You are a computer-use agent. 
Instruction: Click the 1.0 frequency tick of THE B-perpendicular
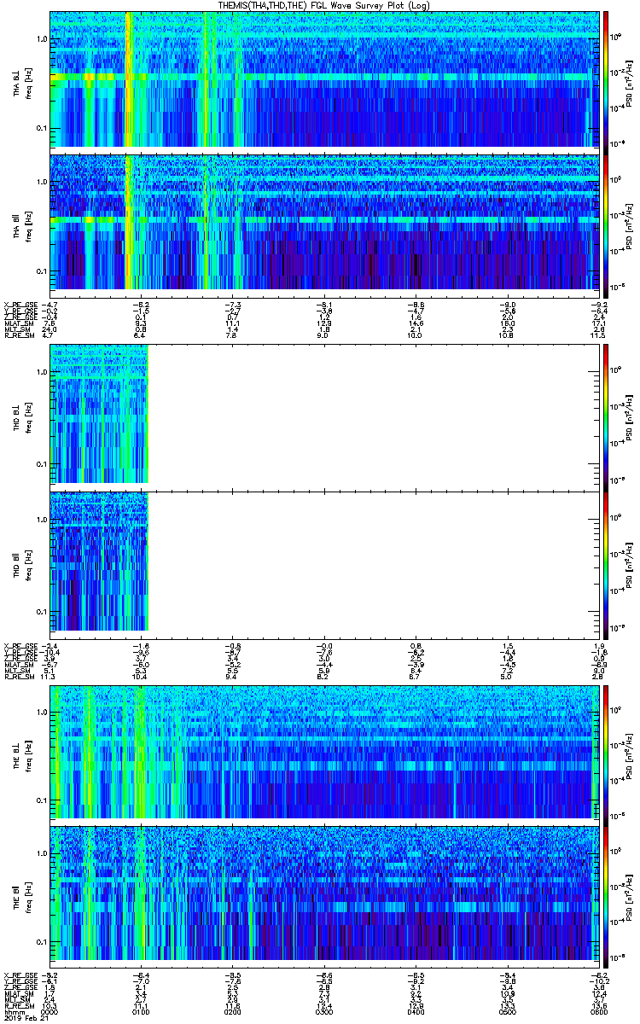click(x=42, y=711)
